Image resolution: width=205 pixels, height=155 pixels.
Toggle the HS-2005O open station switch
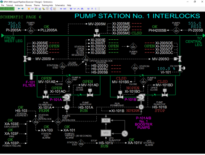pyautogui.click(x=100, y=66)
